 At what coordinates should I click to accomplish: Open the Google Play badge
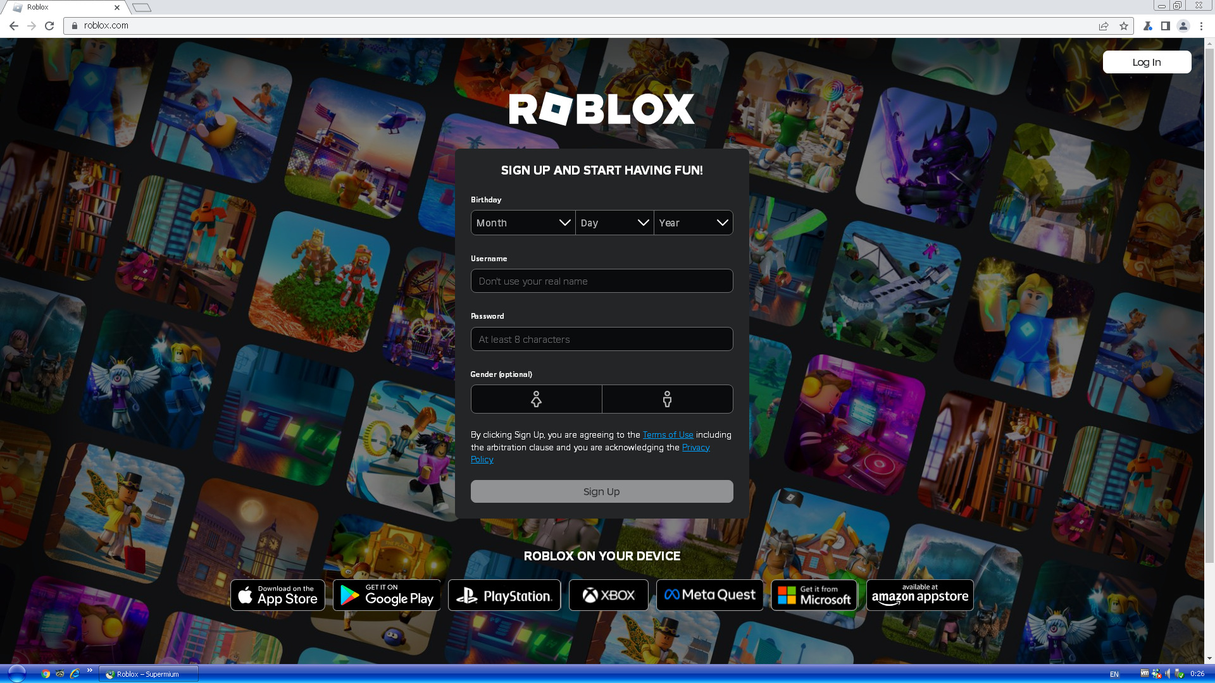[x=387, y=595]
